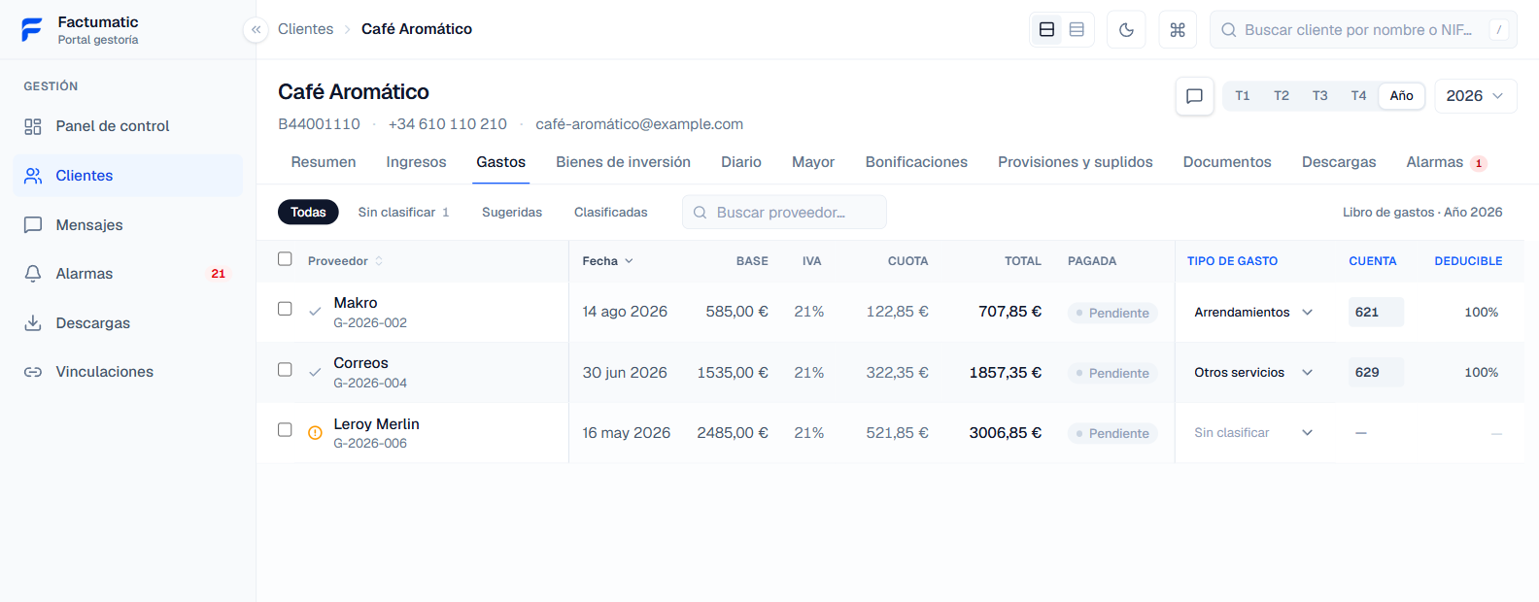This screenshot has width=1539, height=602.
Task: Select the Año period option
Action: (x=1401, y=96)
